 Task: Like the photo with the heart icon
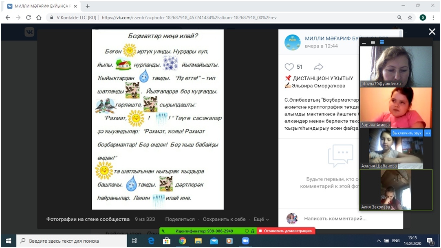[289, 67]
